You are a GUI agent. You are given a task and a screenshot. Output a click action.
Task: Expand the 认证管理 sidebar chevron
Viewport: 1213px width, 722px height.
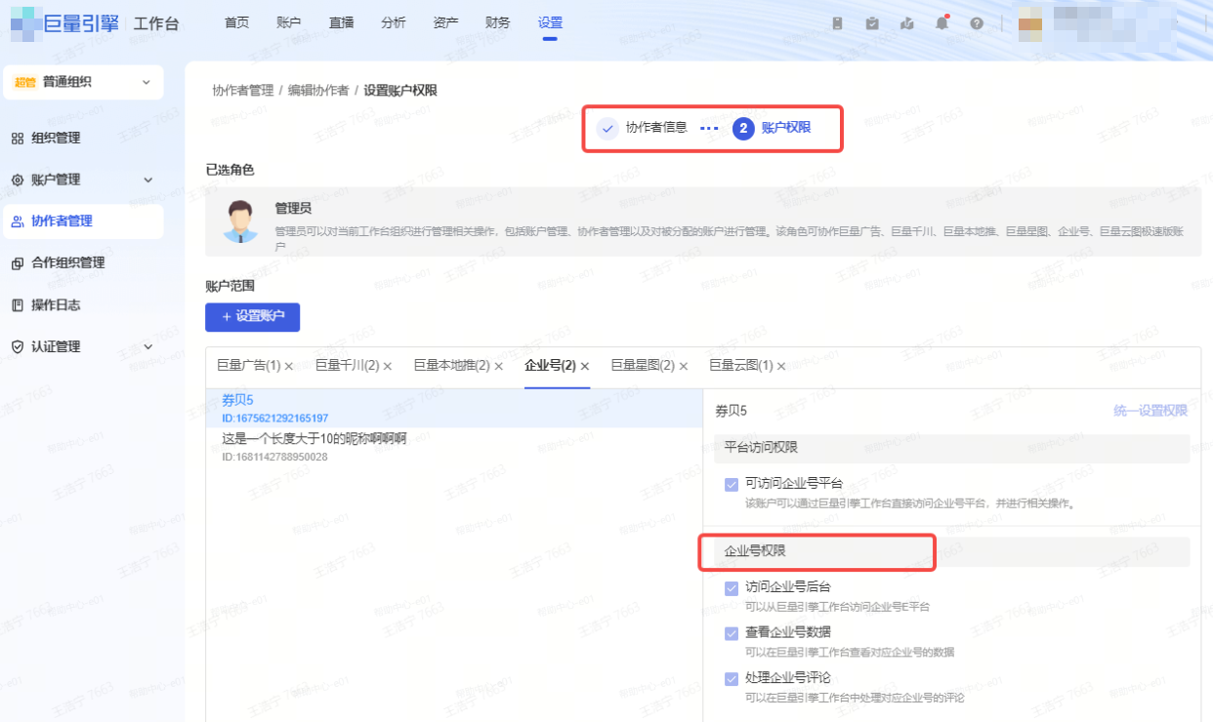[x=148, y=346]
